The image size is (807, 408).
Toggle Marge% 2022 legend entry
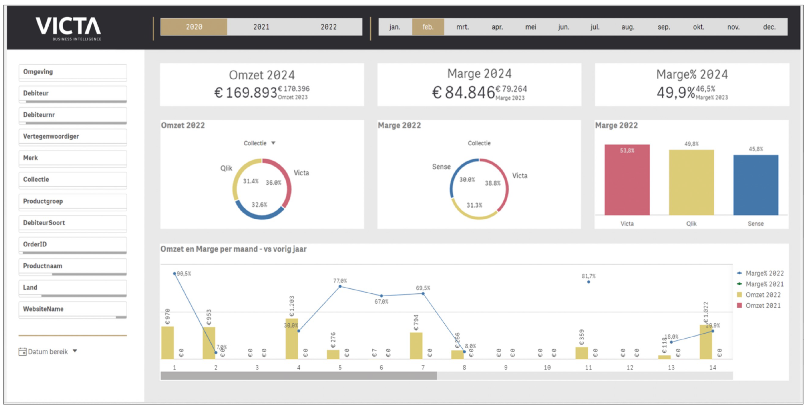tap(760, 273)
